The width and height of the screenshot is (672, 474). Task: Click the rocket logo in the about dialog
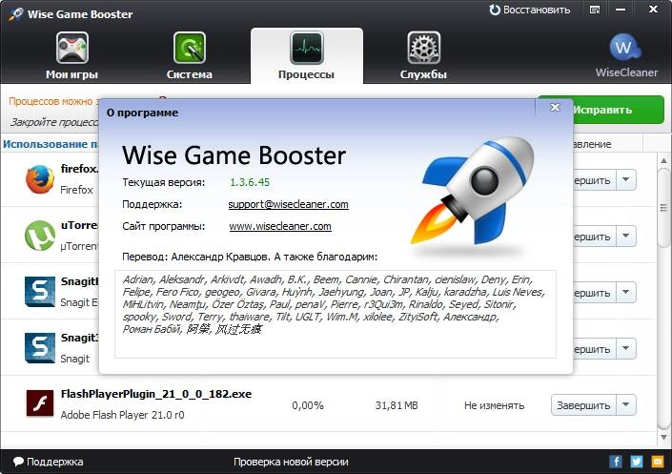[x=473, y=191]
